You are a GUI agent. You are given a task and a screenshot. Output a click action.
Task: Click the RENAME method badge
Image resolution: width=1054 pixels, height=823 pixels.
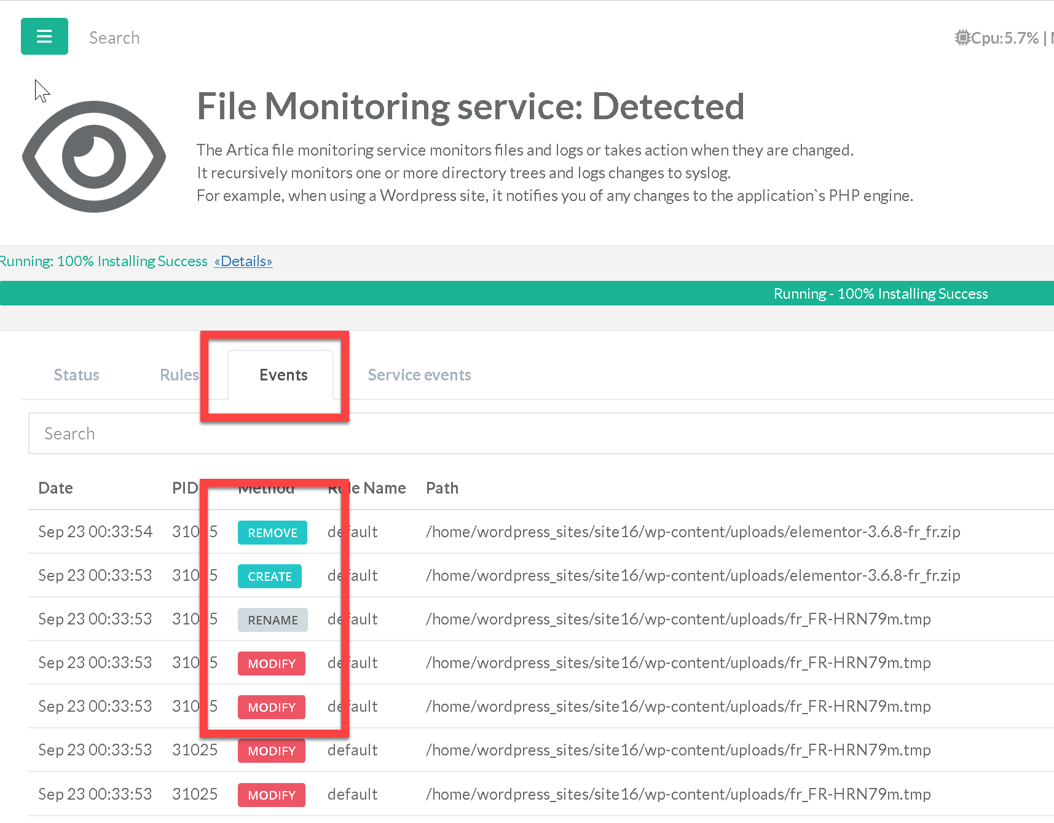[x=272, y=620]
